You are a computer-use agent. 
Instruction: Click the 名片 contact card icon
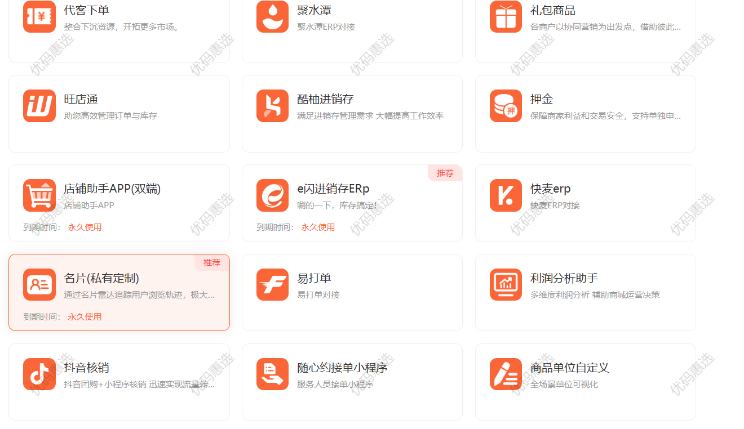39,285
